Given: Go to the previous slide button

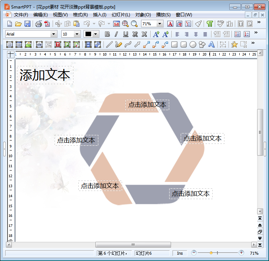Looking at the screenshot, I should pyautogui.click(x=260, y=225).
